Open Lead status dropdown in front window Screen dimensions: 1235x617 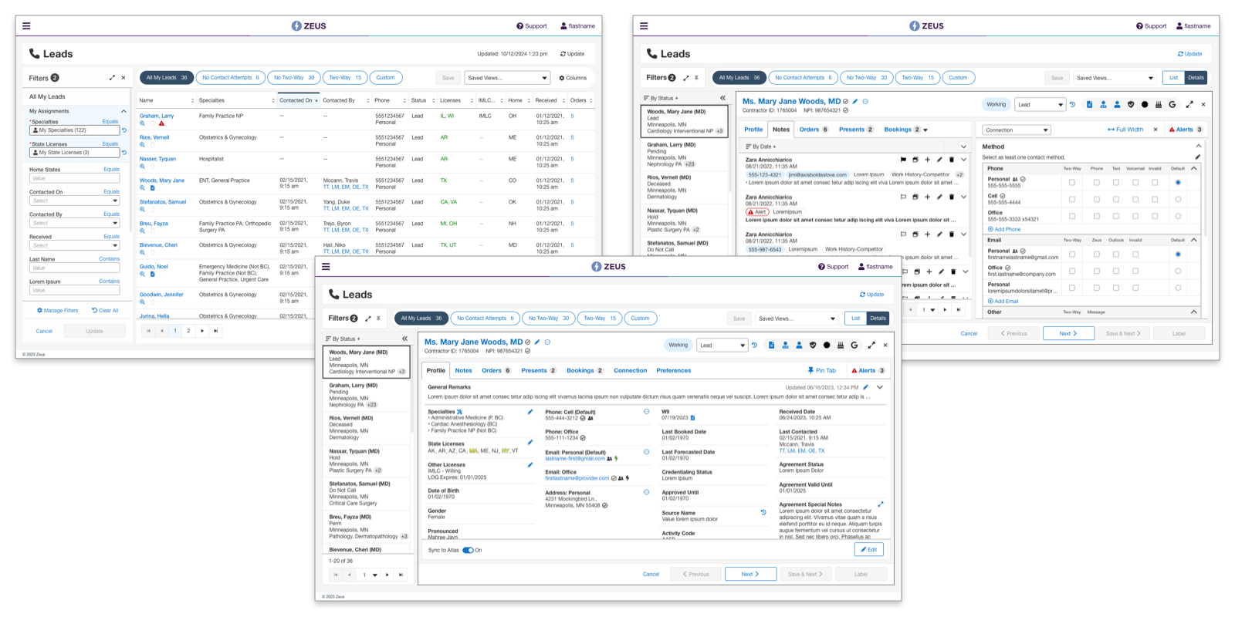point(722,346)
